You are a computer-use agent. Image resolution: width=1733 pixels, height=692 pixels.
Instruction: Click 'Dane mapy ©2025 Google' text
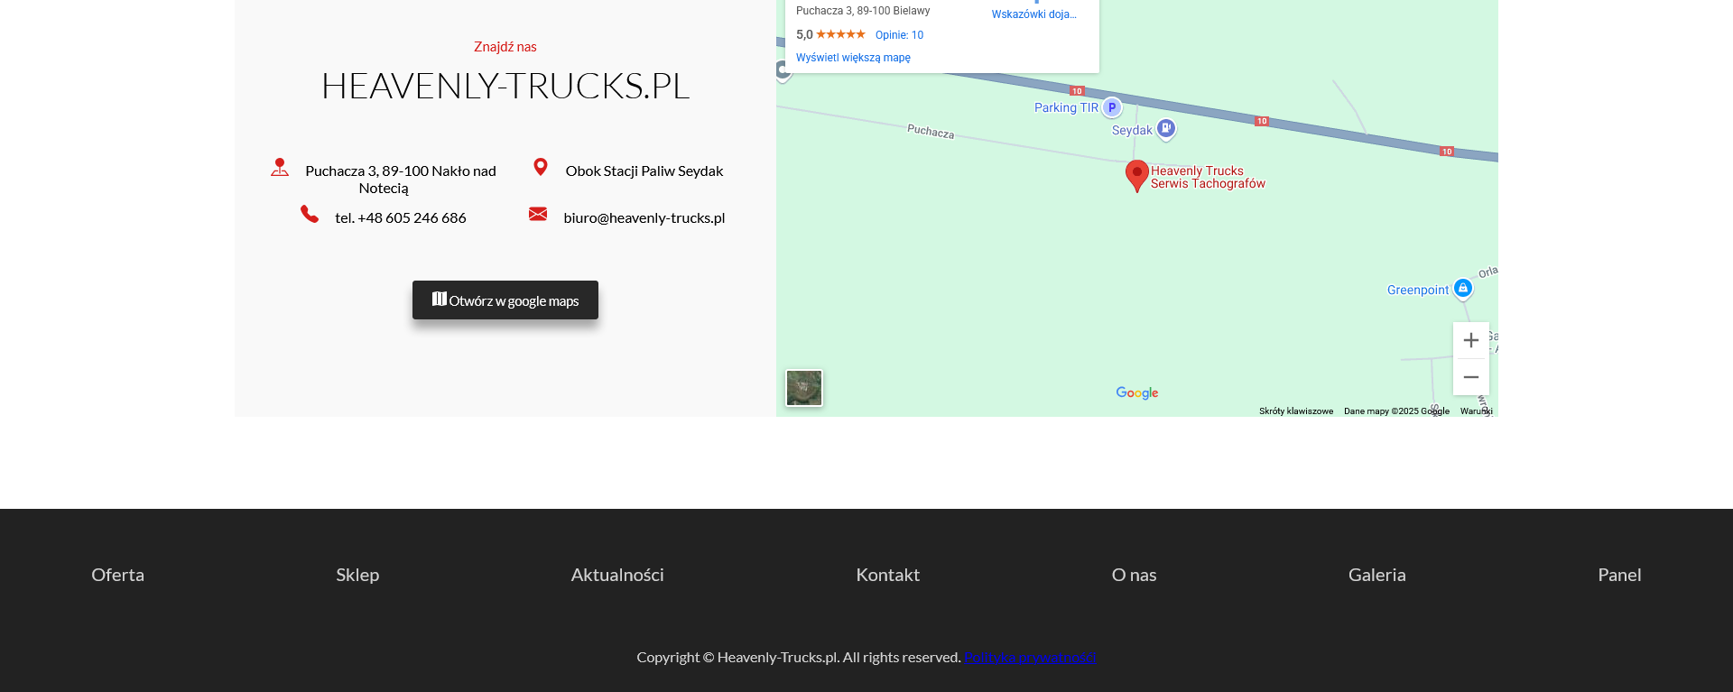coord(1396,411)
